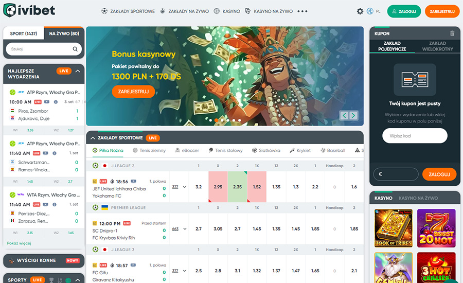Switch to Sport (1437) tab

tap(24, 33)
